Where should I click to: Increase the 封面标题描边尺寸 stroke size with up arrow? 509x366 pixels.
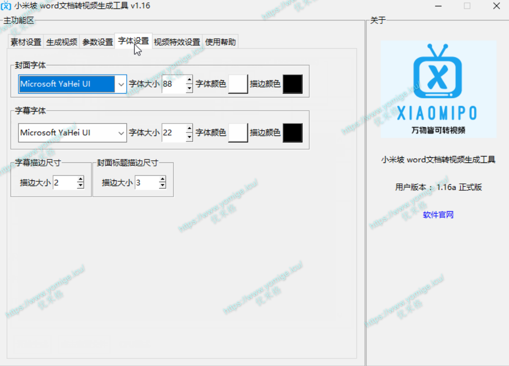[162, 180]
